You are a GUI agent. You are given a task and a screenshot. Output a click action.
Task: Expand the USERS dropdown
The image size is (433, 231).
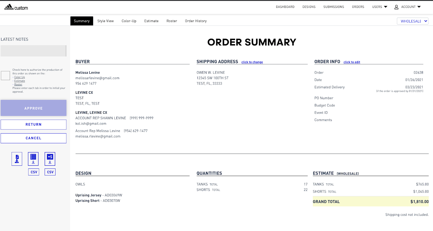click(379, 7)
